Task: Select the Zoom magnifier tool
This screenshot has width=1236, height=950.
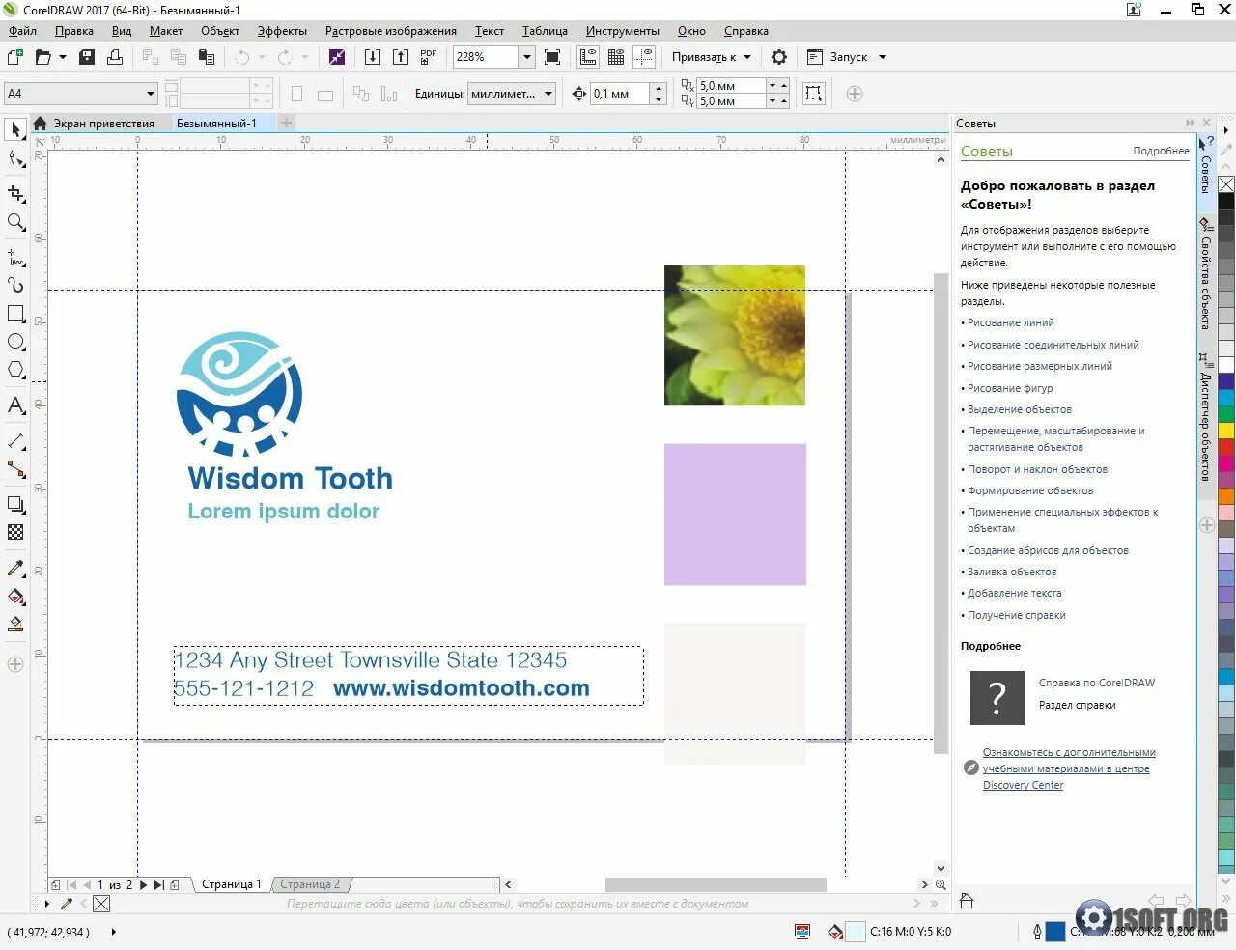Action: tap(15, 222)
